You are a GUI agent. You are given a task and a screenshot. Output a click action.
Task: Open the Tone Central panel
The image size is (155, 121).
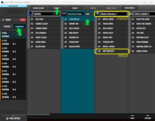coord(13,118)
